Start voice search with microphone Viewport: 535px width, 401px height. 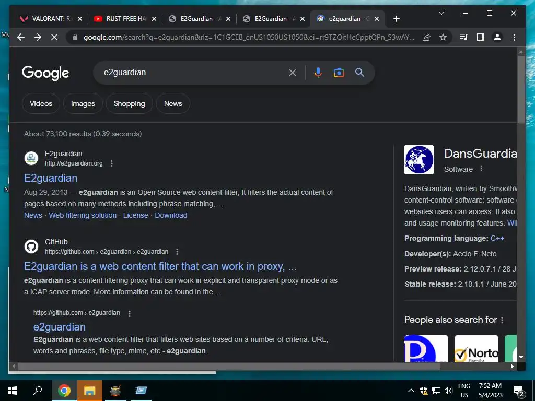coord(318,73)
